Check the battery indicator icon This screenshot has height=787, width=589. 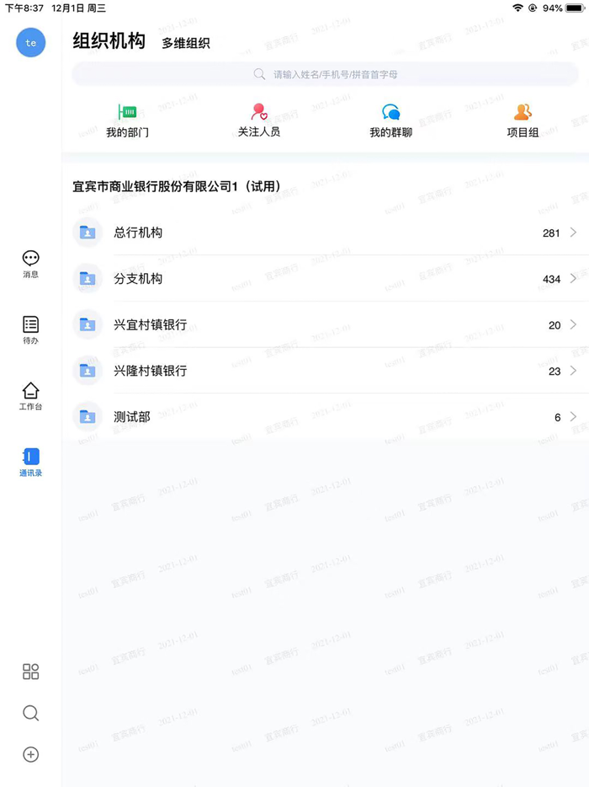(575, 8)
